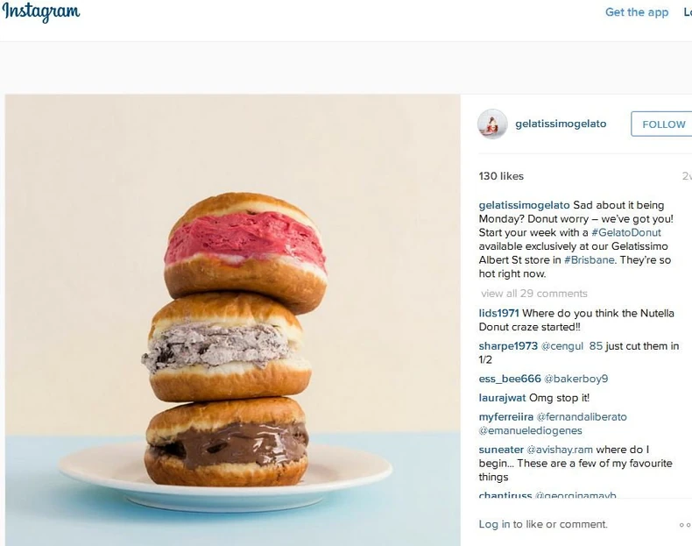Open the #GelatoDonut hashtag

coord(626,232)
